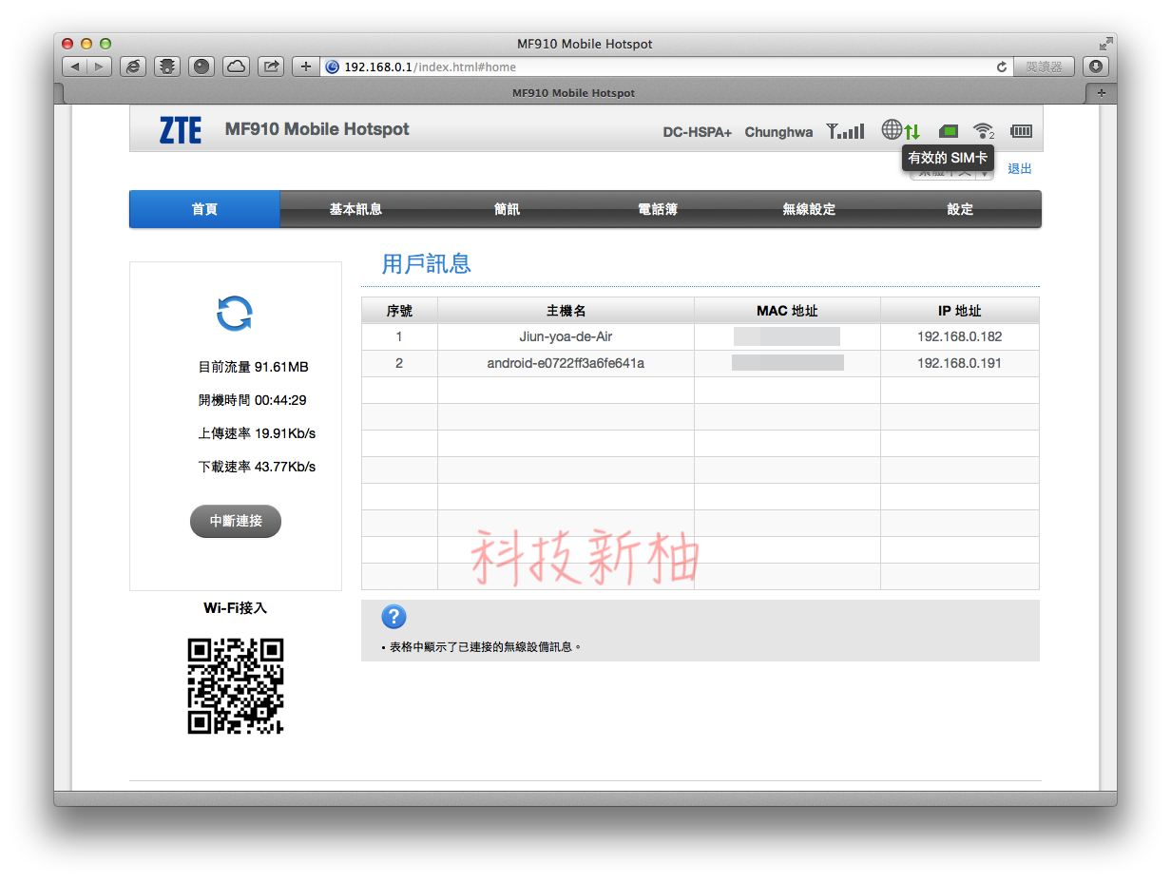Click the 序號 column header
Screen dimensions: 1171x881
[x=399, y=311]
